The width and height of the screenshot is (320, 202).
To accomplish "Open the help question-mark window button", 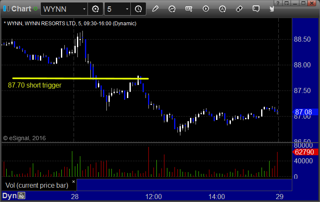I will point(278,3).
